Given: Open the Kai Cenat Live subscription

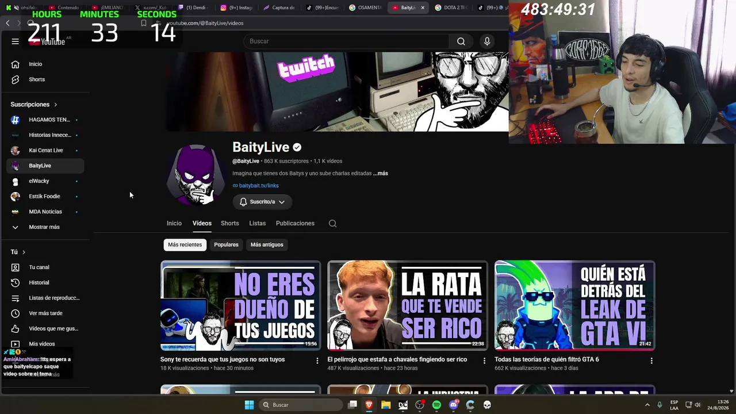Looking at the screenshot, I should (46, 151).
